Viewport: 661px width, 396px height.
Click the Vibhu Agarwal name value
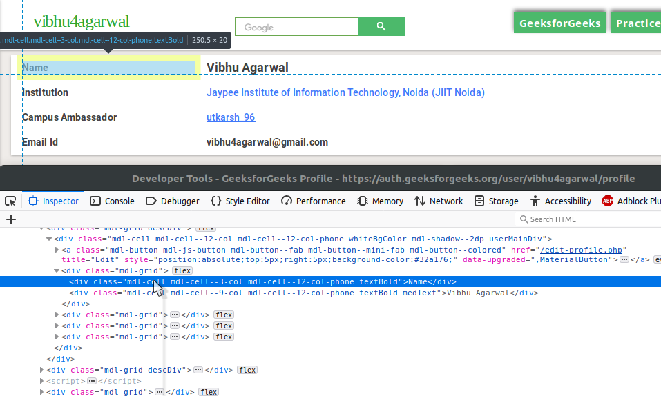click(x=247, y=68)
